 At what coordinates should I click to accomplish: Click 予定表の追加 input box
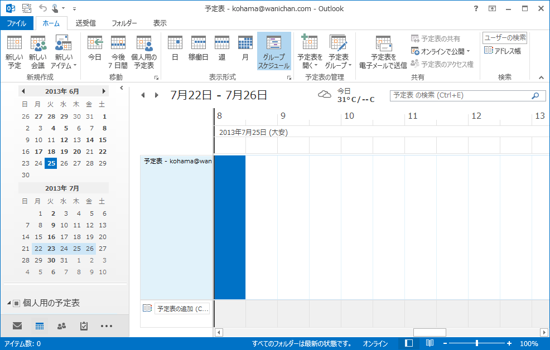pyautogui.click(x=182, y=309)
